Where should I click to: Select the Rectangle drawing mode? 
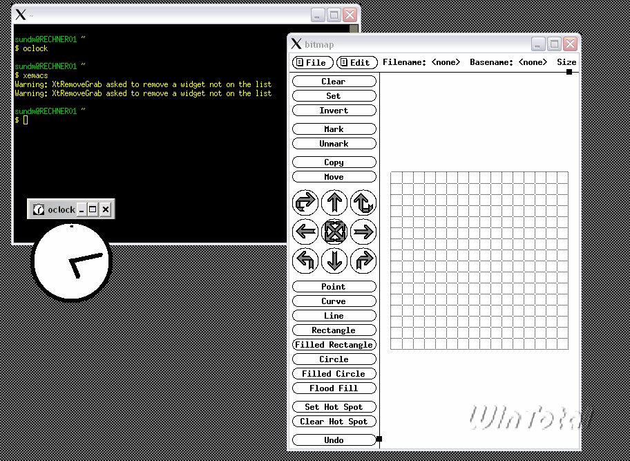pyautogui.click(x=334, y=330)
